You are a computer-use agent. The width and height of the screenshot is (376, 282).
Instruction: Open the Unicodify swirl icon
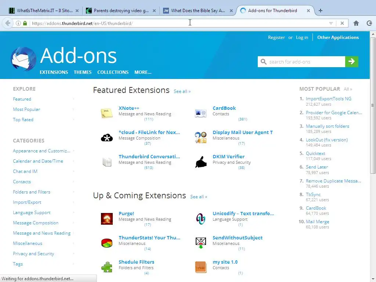click(201, 219)
